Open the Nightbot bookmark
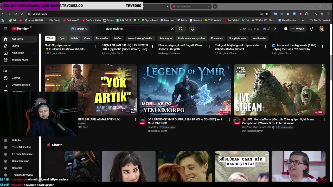Image resolution: width=333 pixels, height=187 pixels. pos(196,20)
